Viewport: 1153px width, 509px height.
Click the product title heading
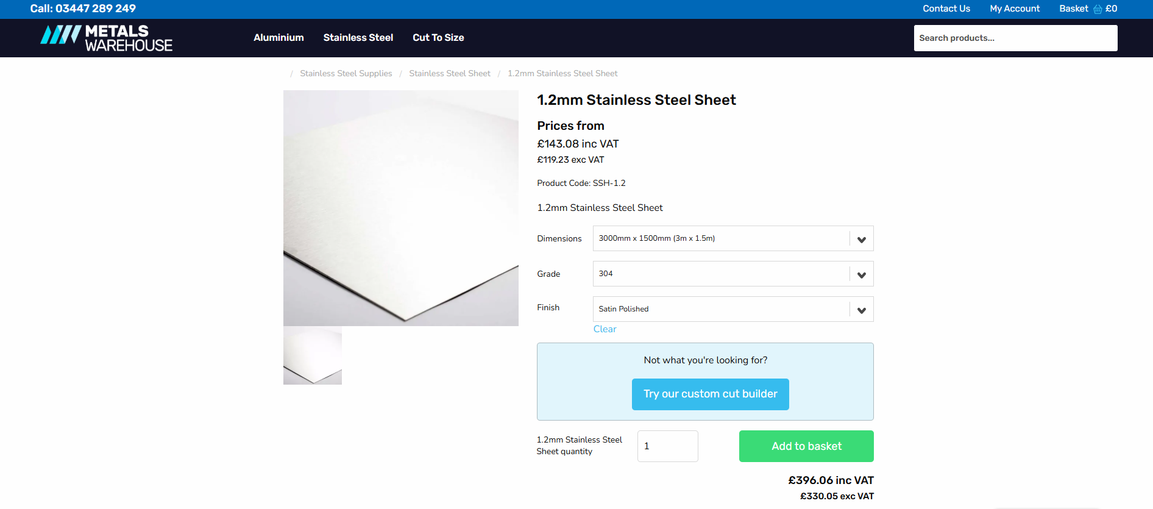click(x=636, y=100)
